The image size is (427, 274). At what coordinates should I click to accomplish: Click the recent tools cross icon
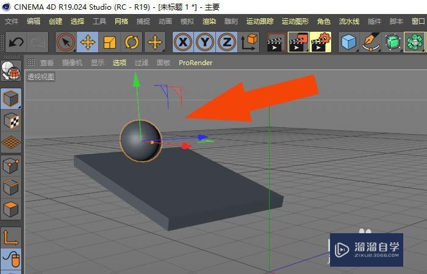[x=155, y=43]
